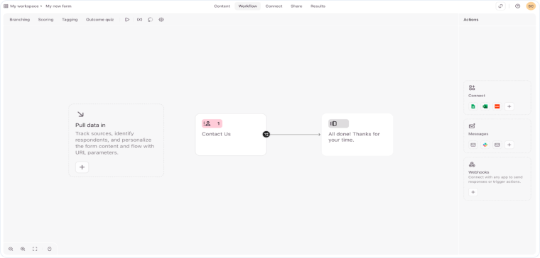This screenshot has height=258, width=540.
Task: Click the first envelope icon under Messages
Action: [473, 145]
